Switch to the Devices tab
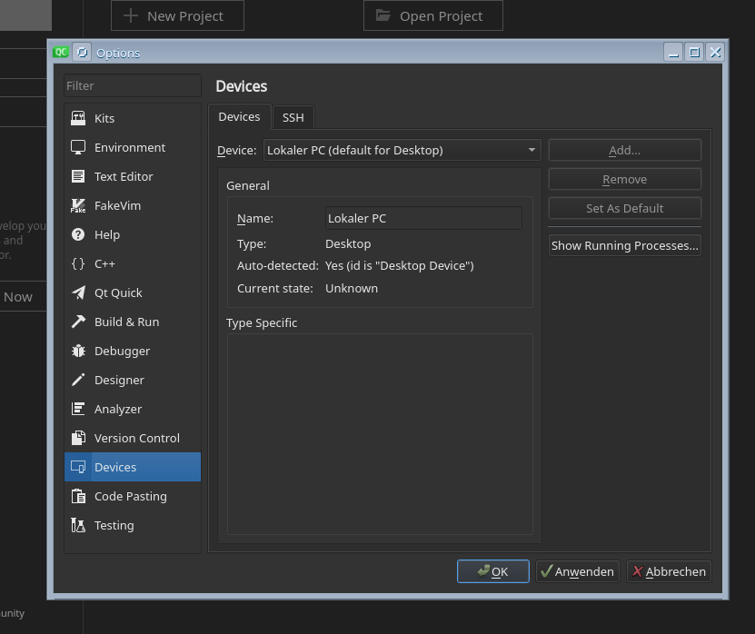The image size is (755, 634). (x=239, y=116)
